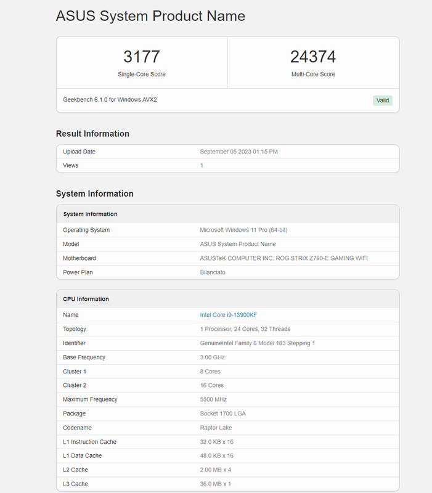Screen dimensions: 432x493
Task: Select the '36.0 MB x 1' L3 cache value
Action: (215, 484)
